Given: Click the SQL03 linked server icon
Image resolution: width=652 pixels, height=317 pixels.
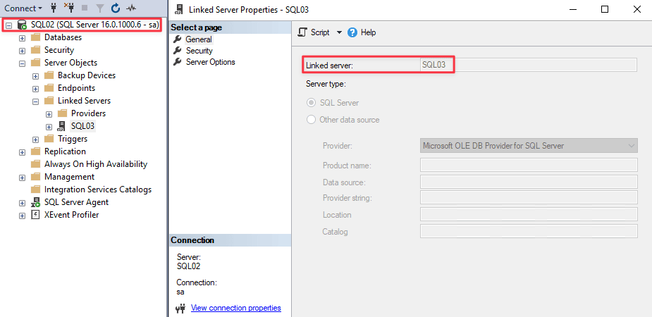Looking at the screenshot, I should [x=62, y=126].
